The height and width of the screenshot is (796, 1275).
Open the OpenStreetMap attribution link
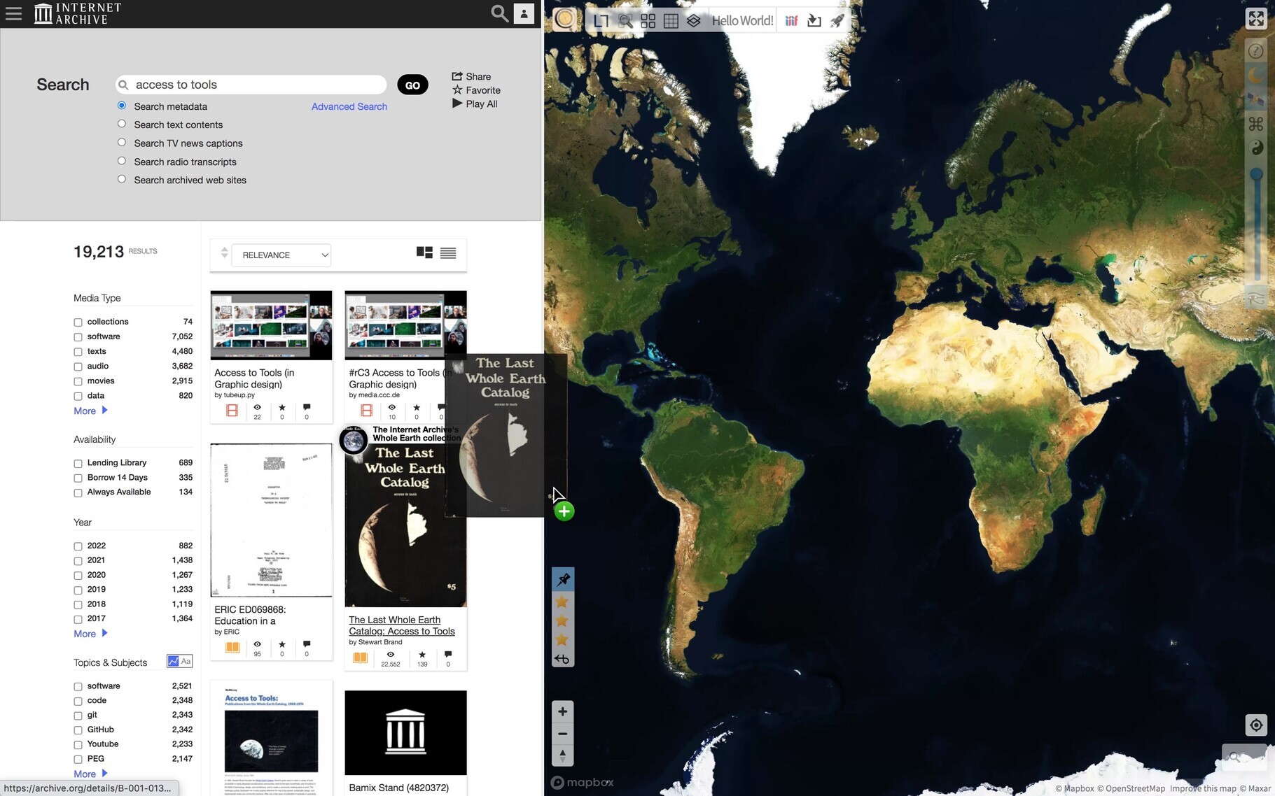pos(1131,788)
